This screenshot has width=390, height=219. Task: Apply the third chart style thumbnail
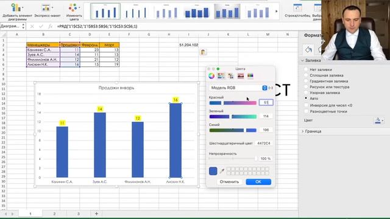[x=166, y=11]
